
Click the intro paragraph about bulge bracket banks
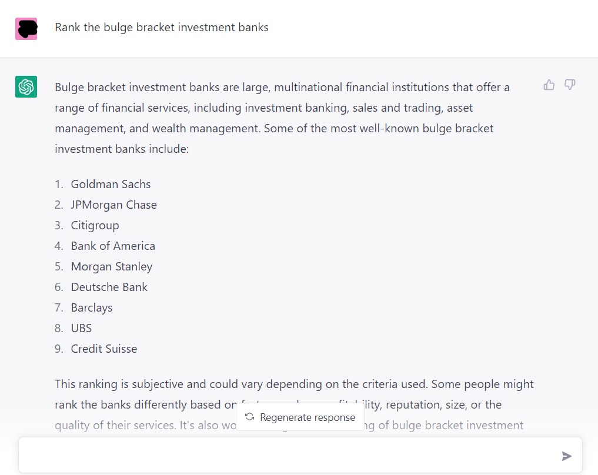pos(282,118)
